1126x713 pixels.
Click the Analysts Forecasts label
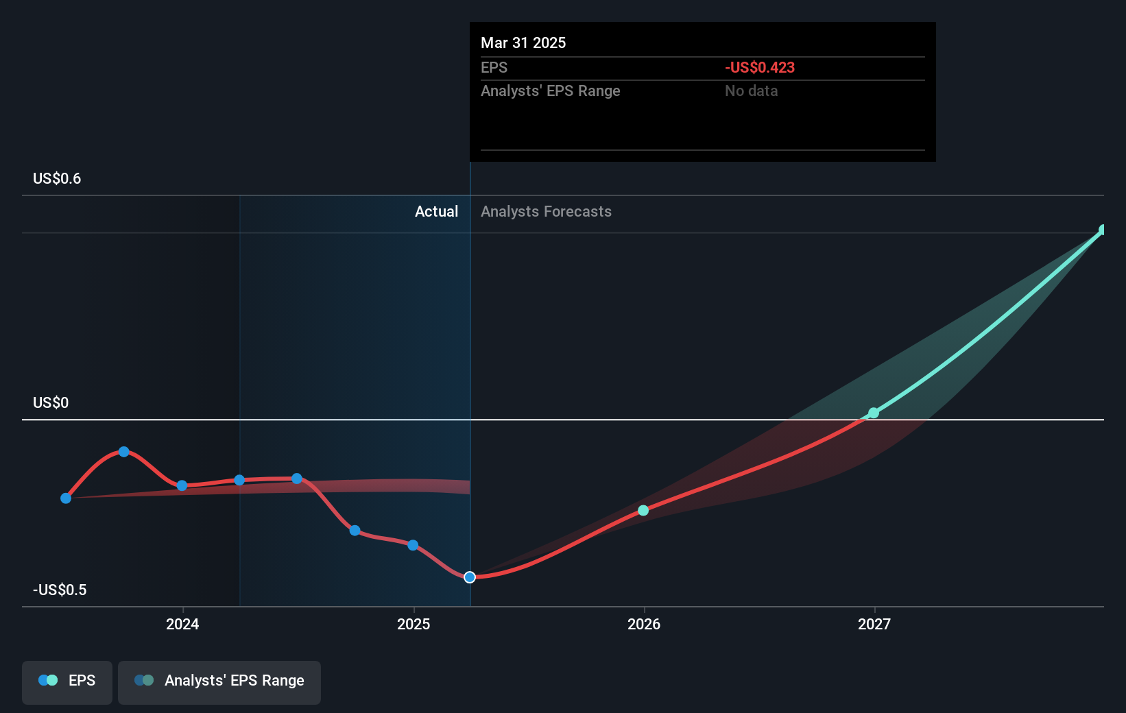coord(546,212)
